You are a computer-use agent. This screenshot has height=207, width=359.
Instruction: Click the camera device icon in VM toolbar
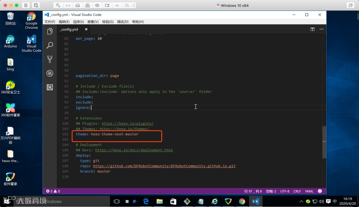[107, 5]
